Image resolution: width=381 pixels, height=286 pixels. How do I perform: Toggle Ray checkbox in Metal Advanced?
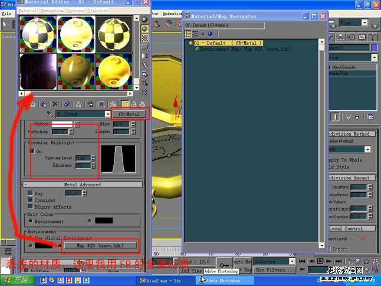(x=30, y=193)
